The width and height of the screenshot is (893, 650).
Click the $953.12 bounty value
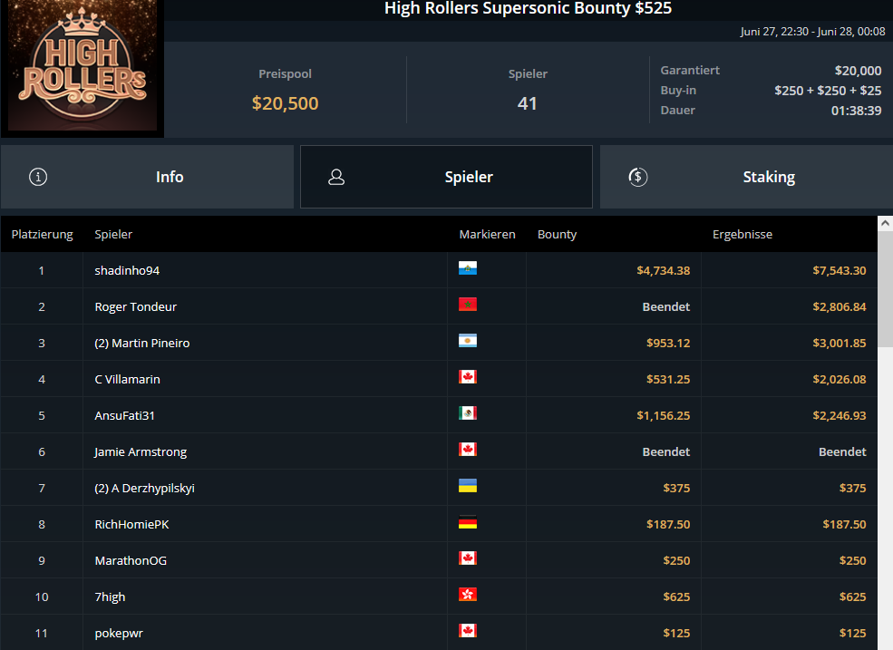(x=668, y=343)
